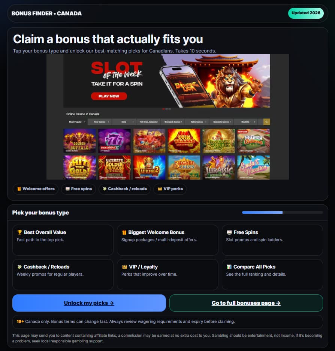335x351 pixels.
Task: Open the Blackjack Games category tab
Action: click(x=173, y=122)
